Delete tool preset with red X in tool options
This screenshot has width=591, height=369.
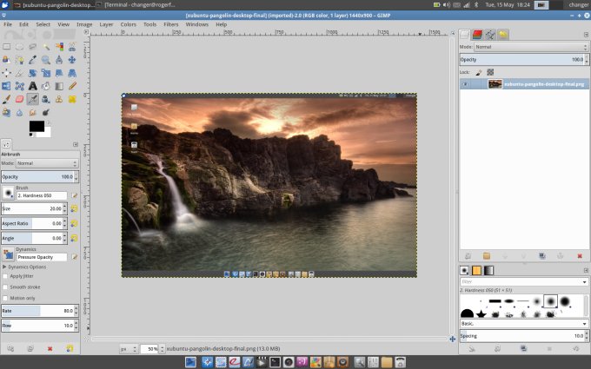coord(50,349)
